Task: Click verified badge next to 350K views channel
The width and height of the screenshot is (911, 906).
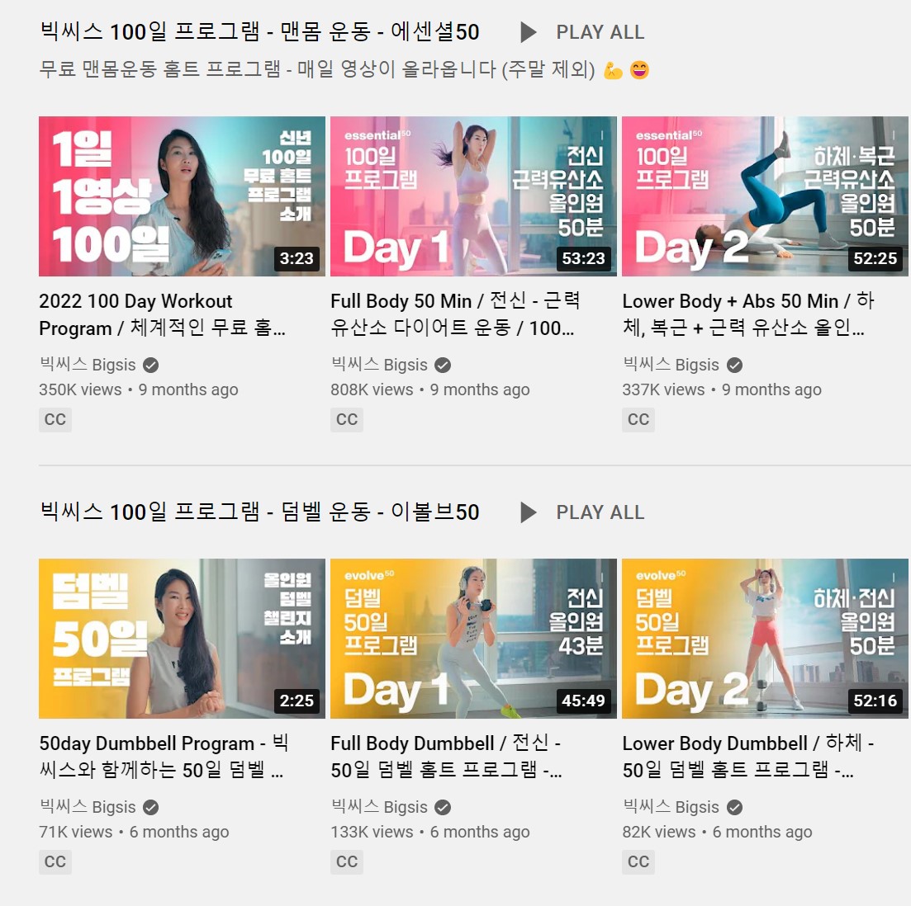Action: (151, 365)
